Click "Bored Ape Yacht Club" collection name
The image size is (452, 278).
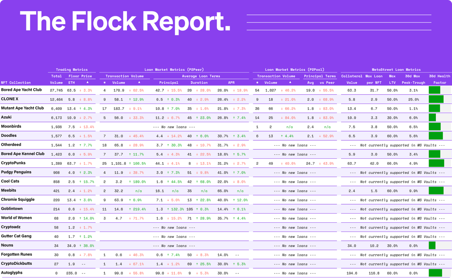(x=21, y=90)
